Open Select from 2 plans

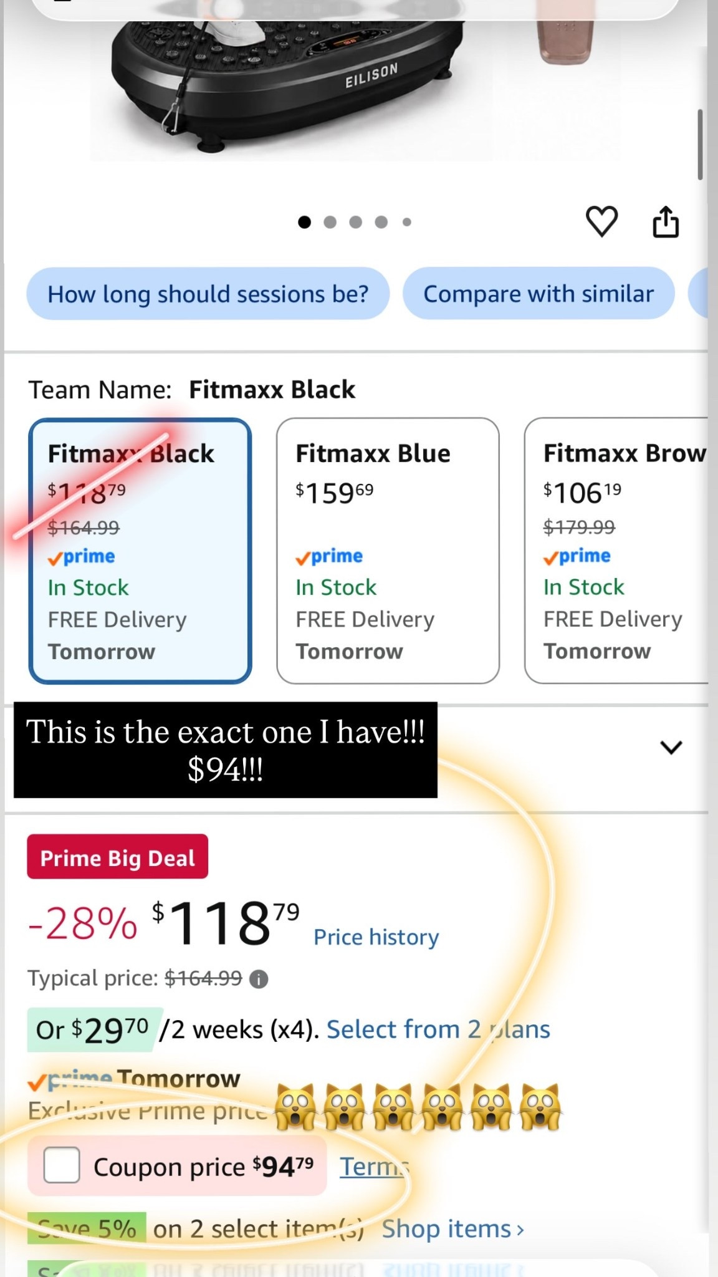point(438,1029)
